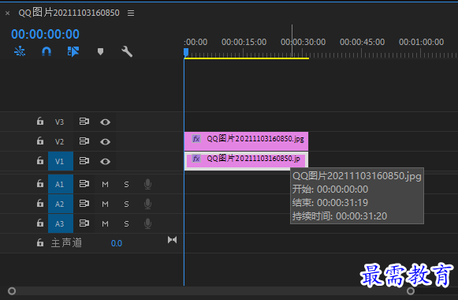
Task: Hide track V2 output eye
Action: pos(105,142)
